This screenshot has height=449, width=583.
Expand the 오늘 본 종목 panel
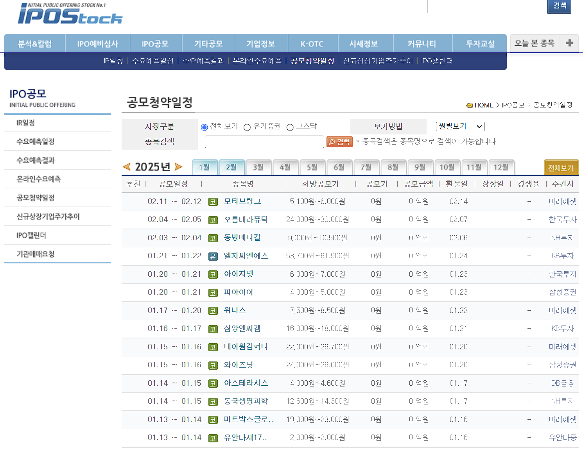pyautogui.click(x=535, y=43)
